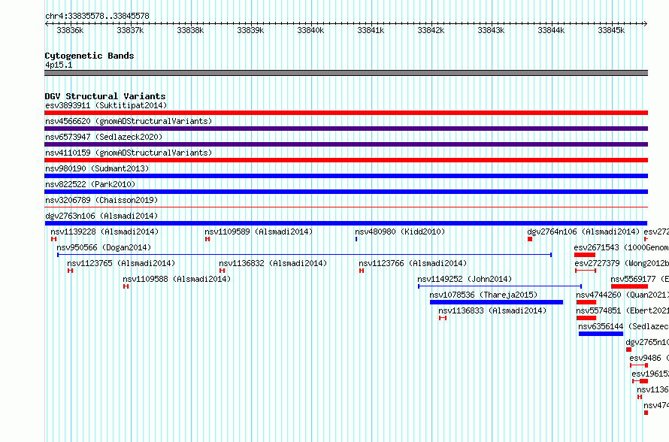
Task: Open nsv822522 (Park2010) variant label
Action: tap(90, 184)
